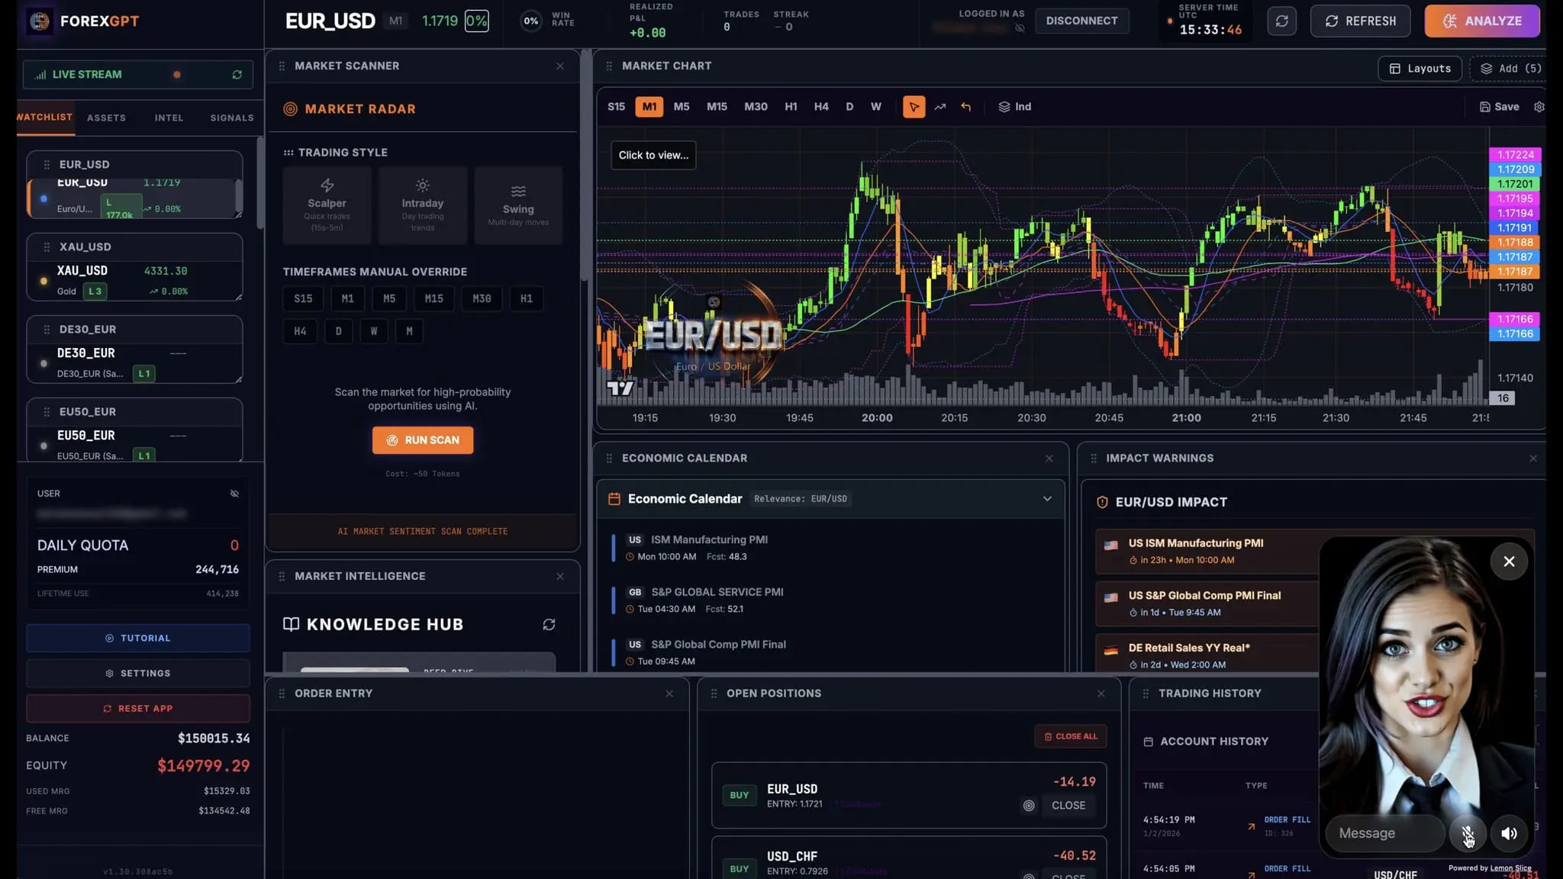Image resolution: width=1563 pixels, height=879 pixels.
Task: Select Swing trading style
Action: coord(518,205)
